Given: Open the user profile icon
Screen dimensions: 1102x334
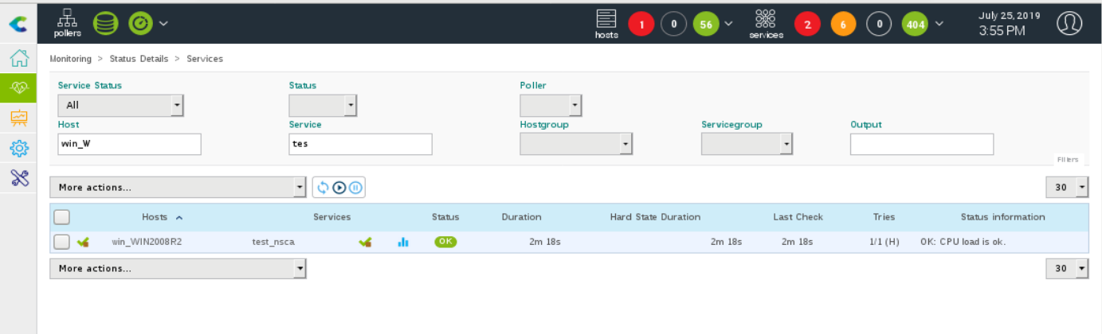Looking at the screenshot, I should (x=1069, y=24).
